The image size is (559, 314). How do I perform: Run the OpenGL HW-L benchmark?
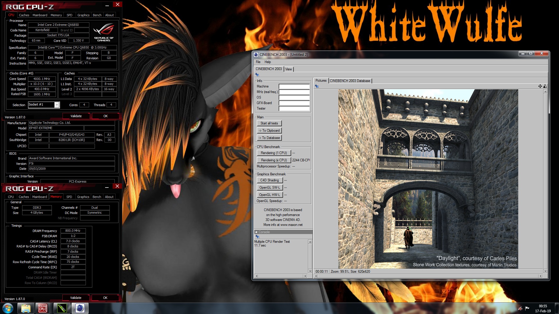point(269,195)
